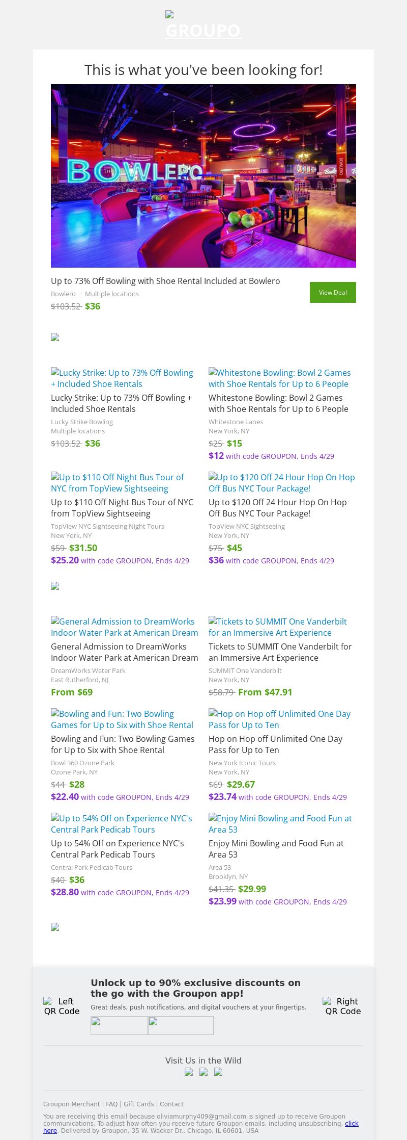The height and width of the screenshot is (1140, 407).
Task: Click the Right QR Code image
Action: click(x=343, y=1006)
